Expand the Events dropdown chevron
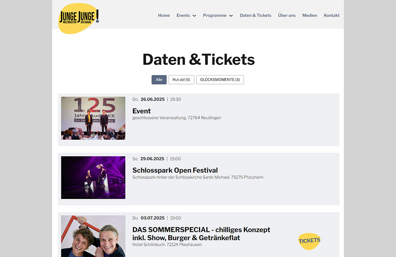 tap(194, 16)
